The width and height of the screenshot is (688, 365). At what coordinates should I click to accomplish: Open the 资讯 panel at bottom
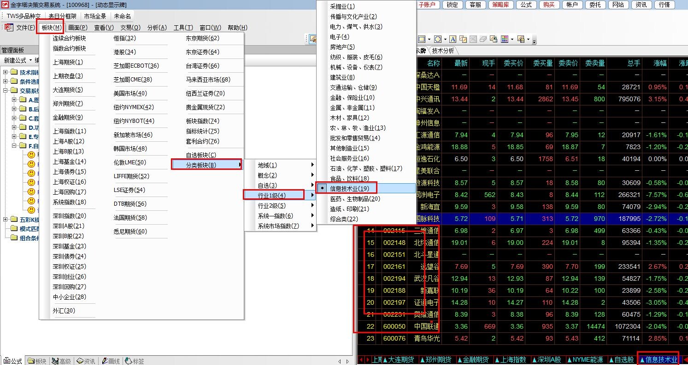coord(86,361)
